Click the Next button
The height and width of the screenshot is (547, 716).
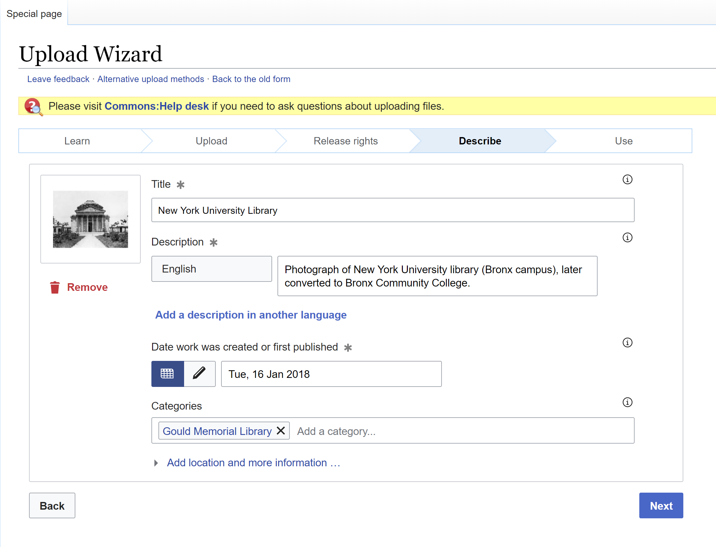coord(661,506)
